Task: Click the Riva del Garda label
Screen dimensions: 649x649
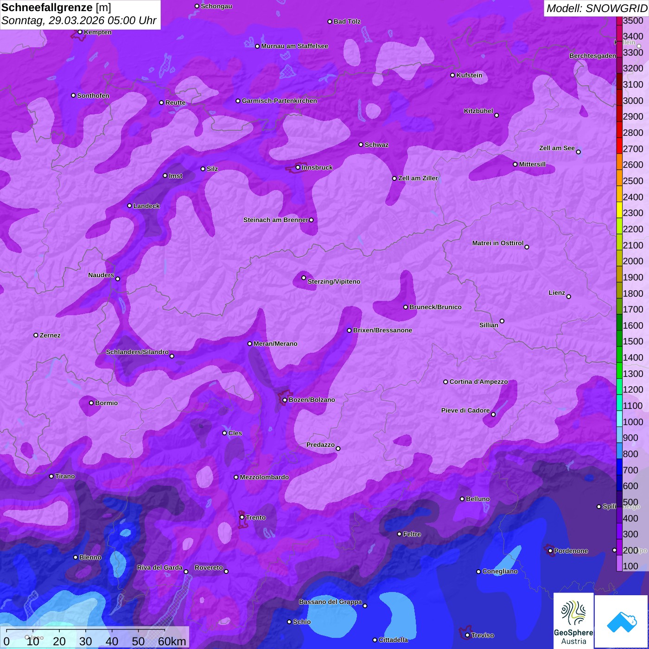Action: tap(159, 567)
